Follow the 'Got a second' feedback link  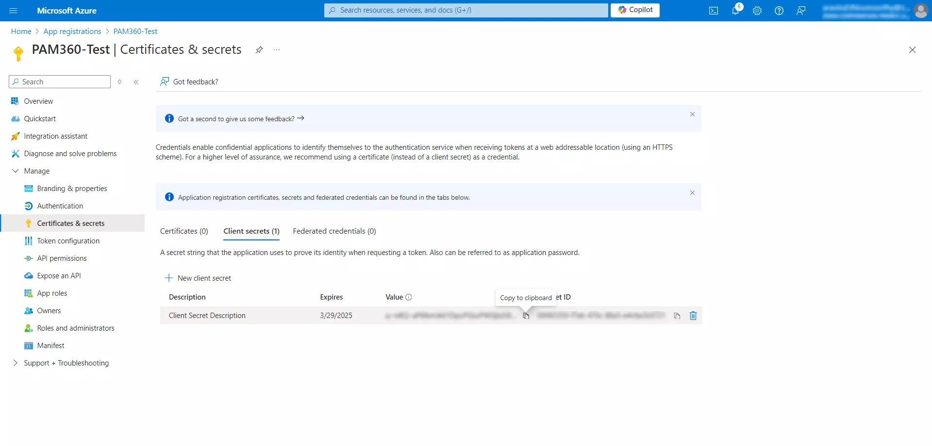pos(241,119)
